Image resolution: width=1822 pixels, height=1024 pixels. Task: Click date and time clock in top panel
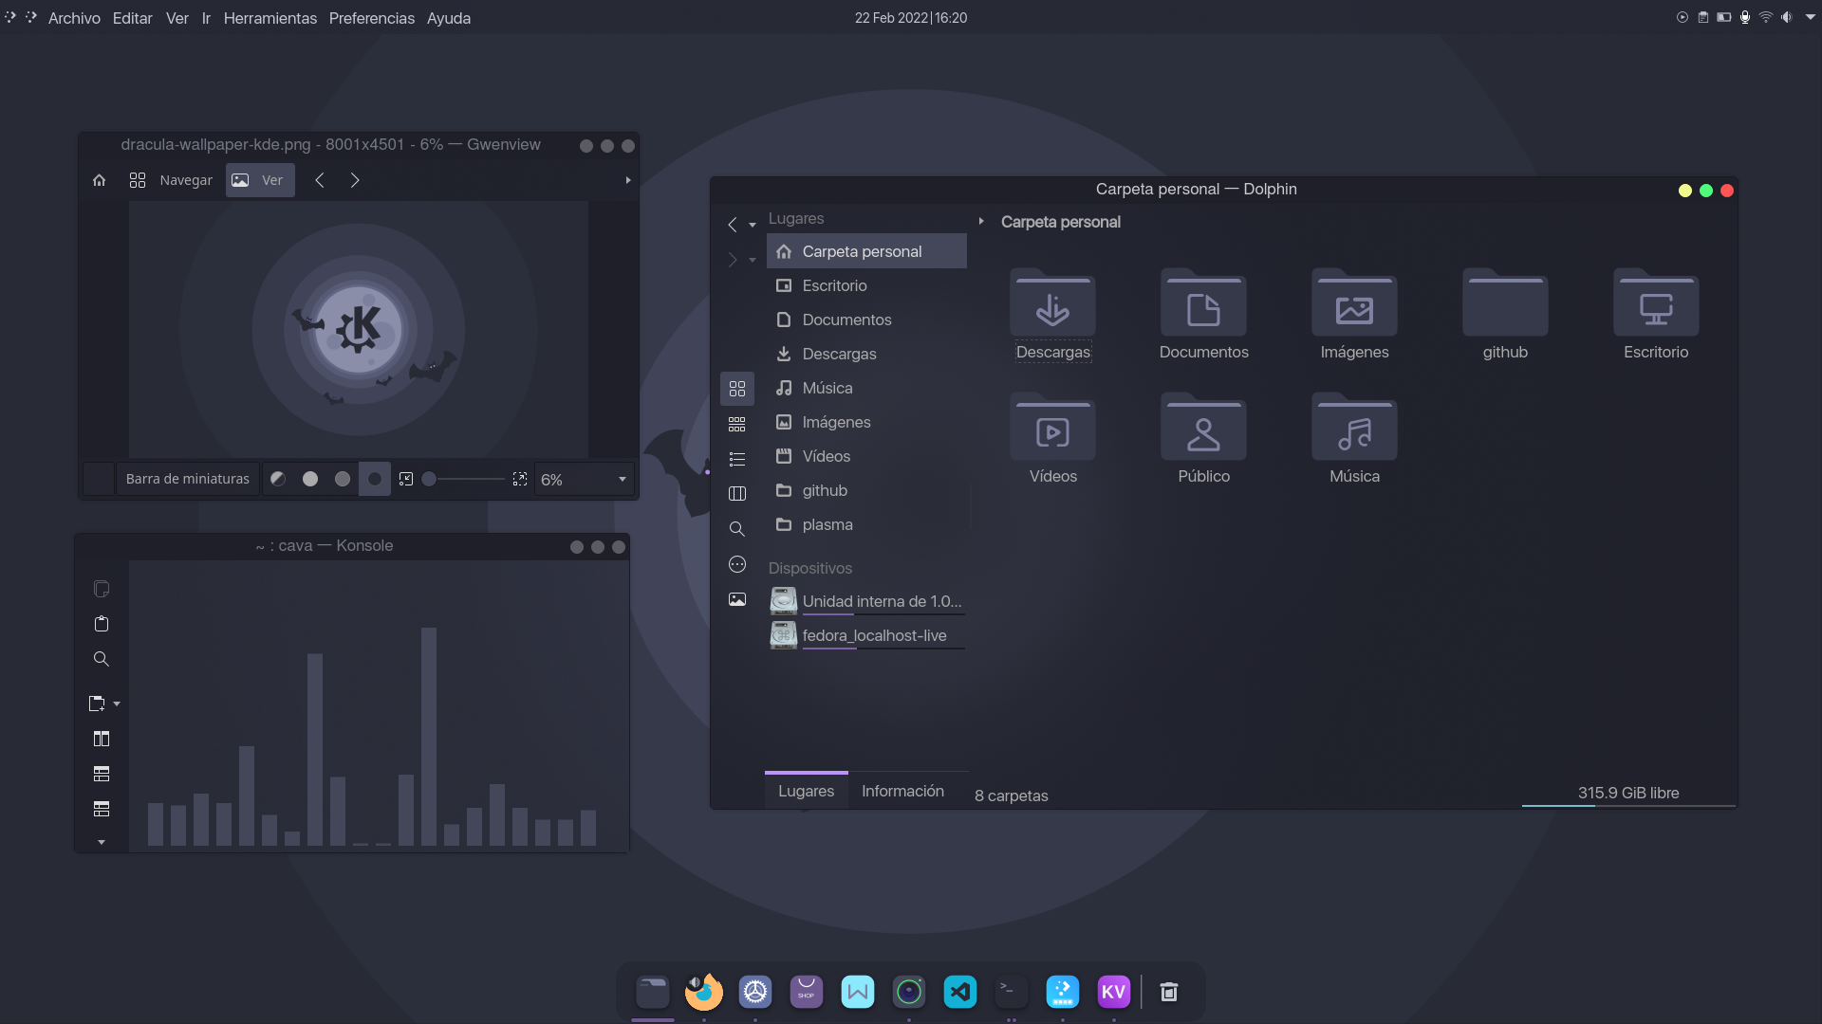(911, 18)
